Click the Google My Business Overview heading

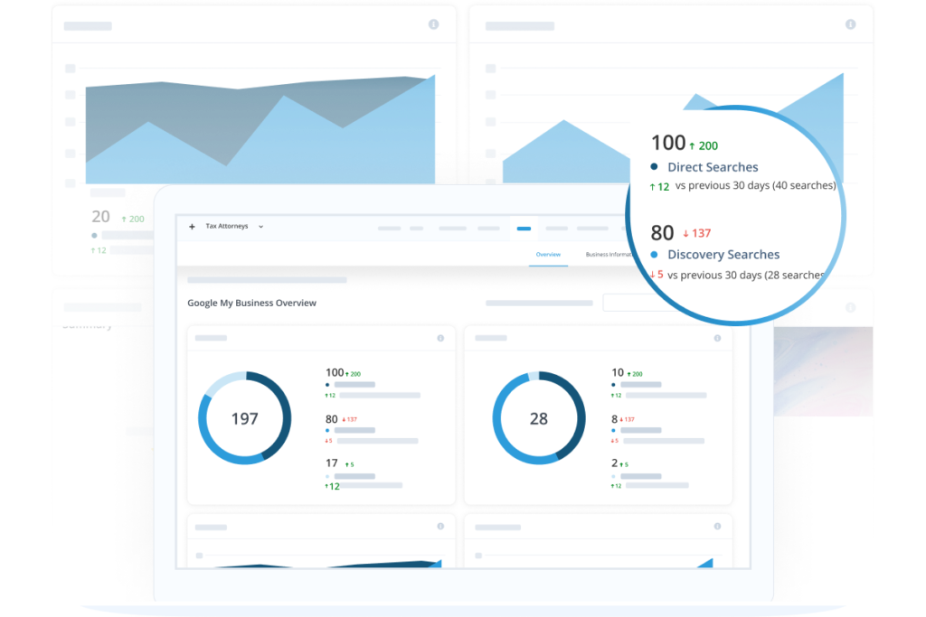coord(251,304)
